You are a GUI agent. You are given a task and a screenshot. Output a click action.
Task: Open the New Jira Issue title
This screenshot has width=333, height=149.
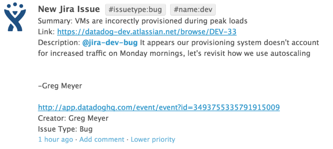(x=69, y=9)
